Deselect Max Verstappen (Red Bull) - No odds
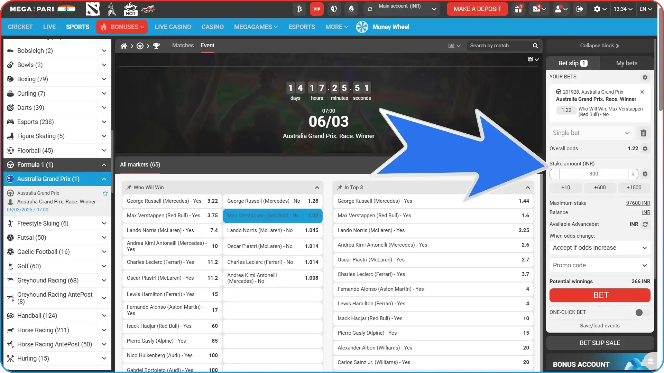The image size is (664, 373). pyautogui.click(x=273, y=216)
